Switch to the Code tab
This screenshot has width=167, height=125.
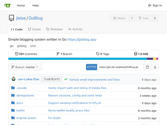pos(17,29)
